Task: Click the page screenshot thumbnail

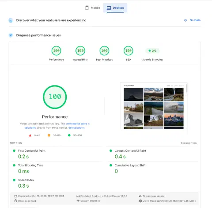Action: 154,106
